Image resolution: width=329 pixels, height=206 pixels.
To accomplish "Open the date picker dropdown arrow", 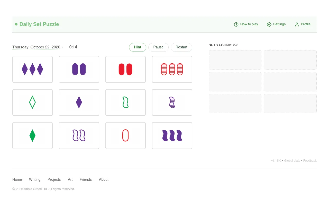I will tap(62, 47).
